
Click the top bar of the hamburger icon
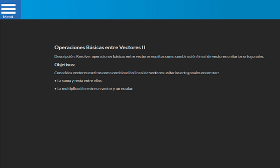(x=9, y=5)
